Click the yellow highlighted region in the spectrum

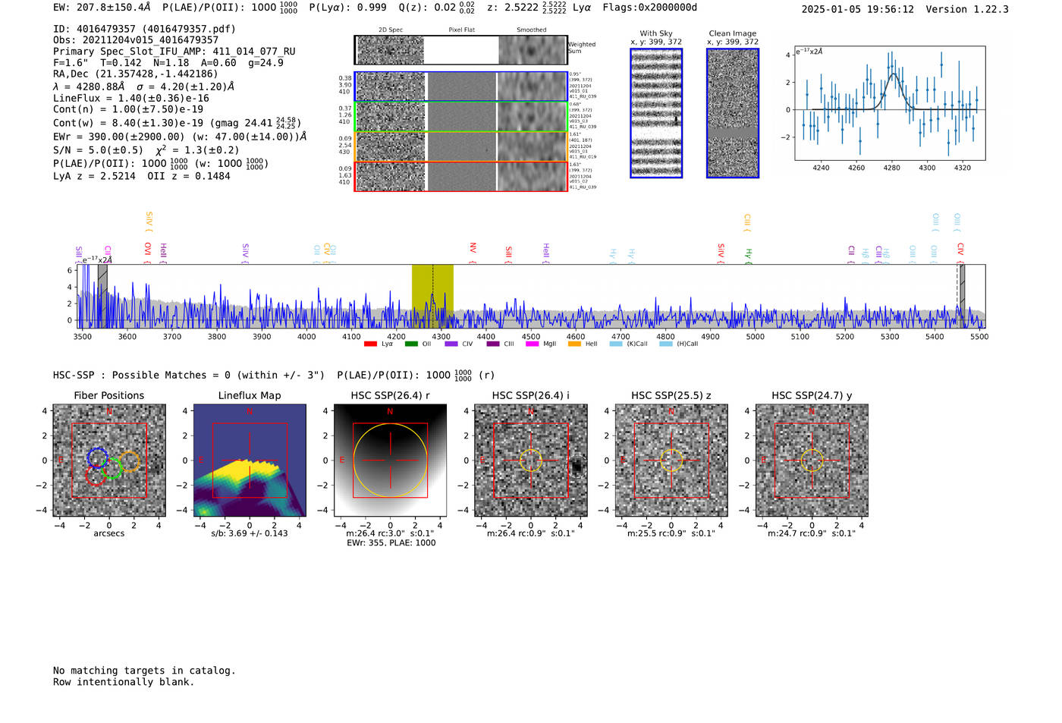pyautogui.click(x=432, y=296)
